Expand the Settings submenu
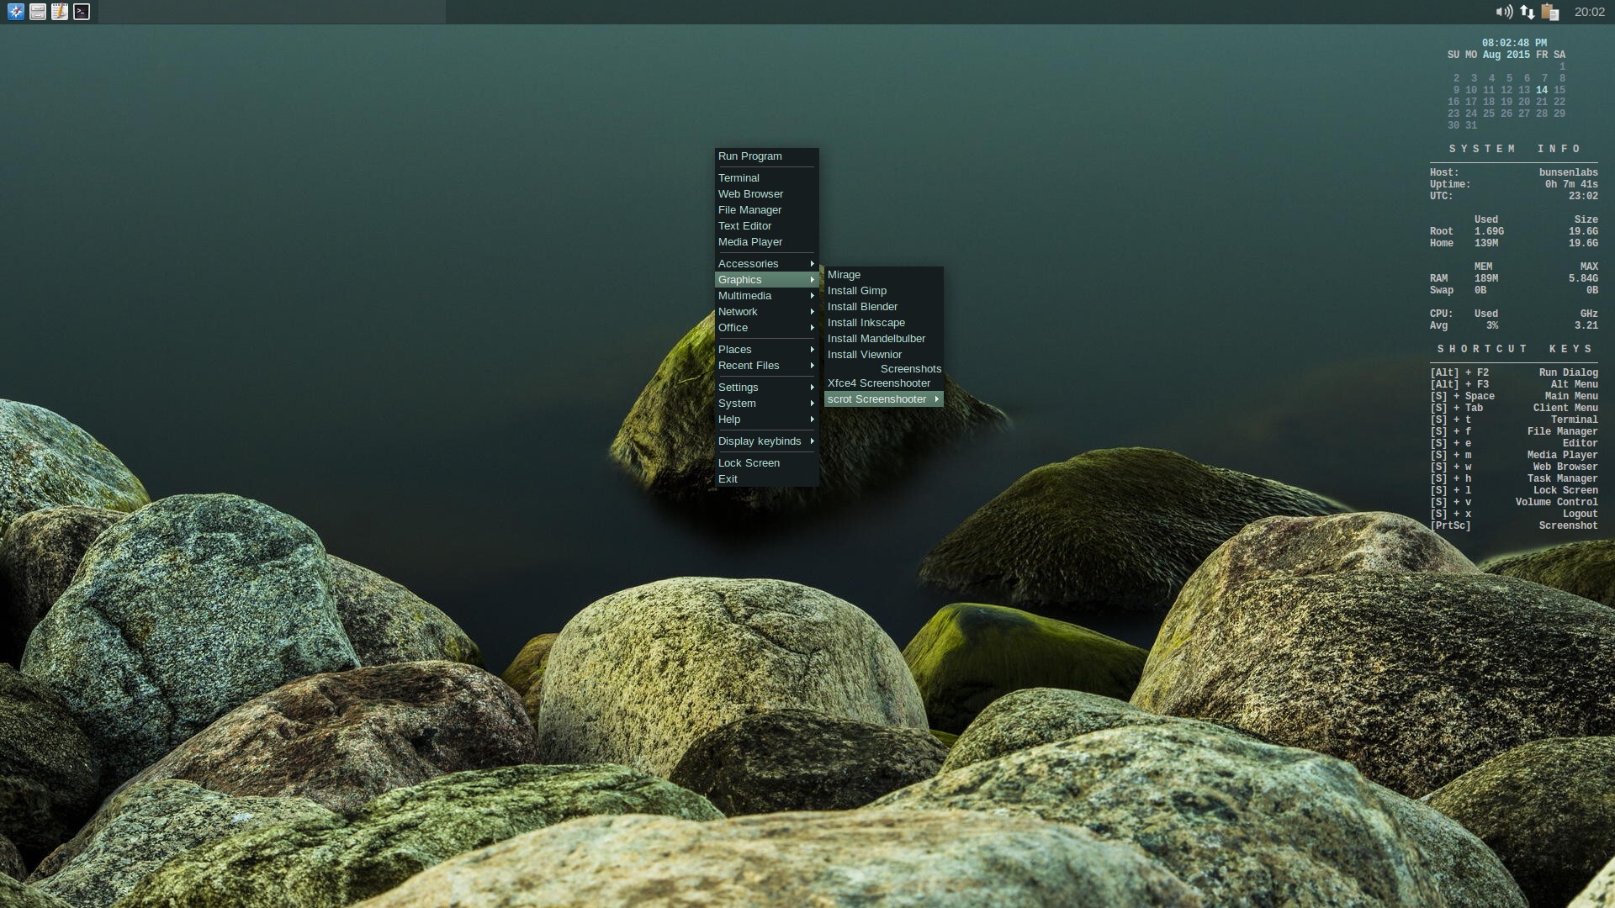 (766, 388)
